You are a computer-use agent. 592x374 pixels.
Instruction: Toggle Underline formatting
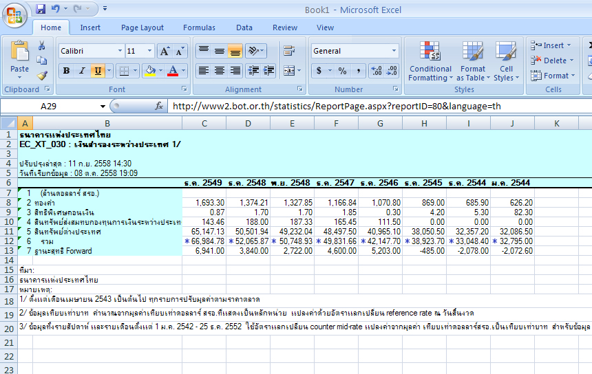tap(98, 71)
